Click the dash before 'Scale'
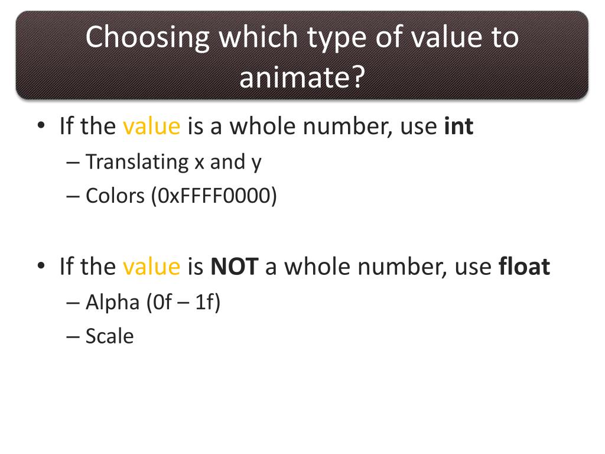This screenshot has width=605, height=454. 73,336
